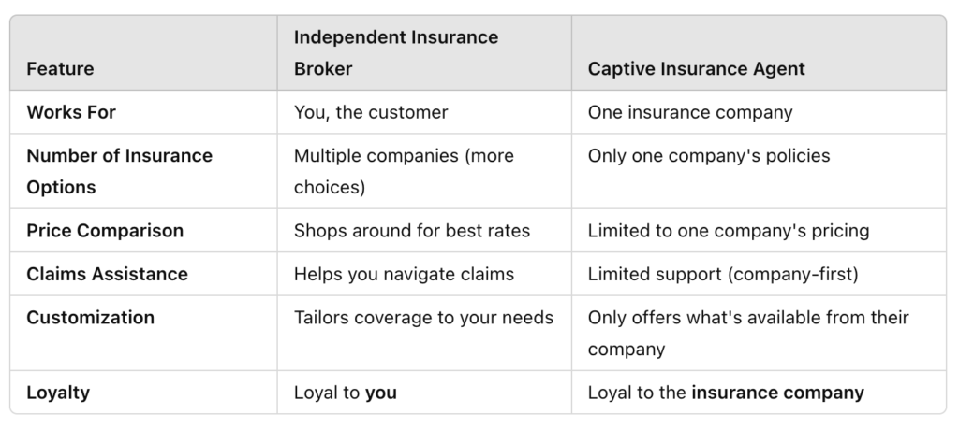Select the "Price Comparison" row label

click(x=105, y=230)
